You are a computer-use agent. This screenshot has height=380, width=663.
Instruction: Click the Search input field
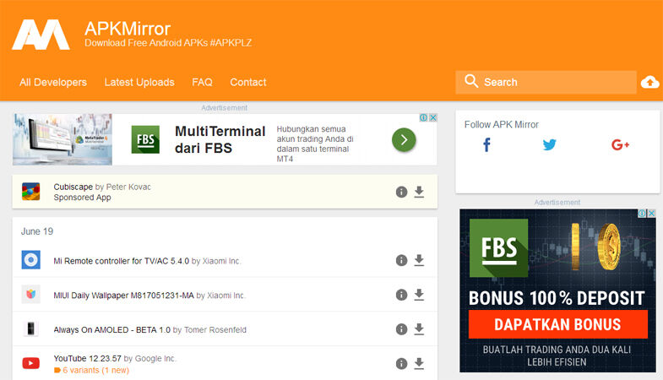546,82
